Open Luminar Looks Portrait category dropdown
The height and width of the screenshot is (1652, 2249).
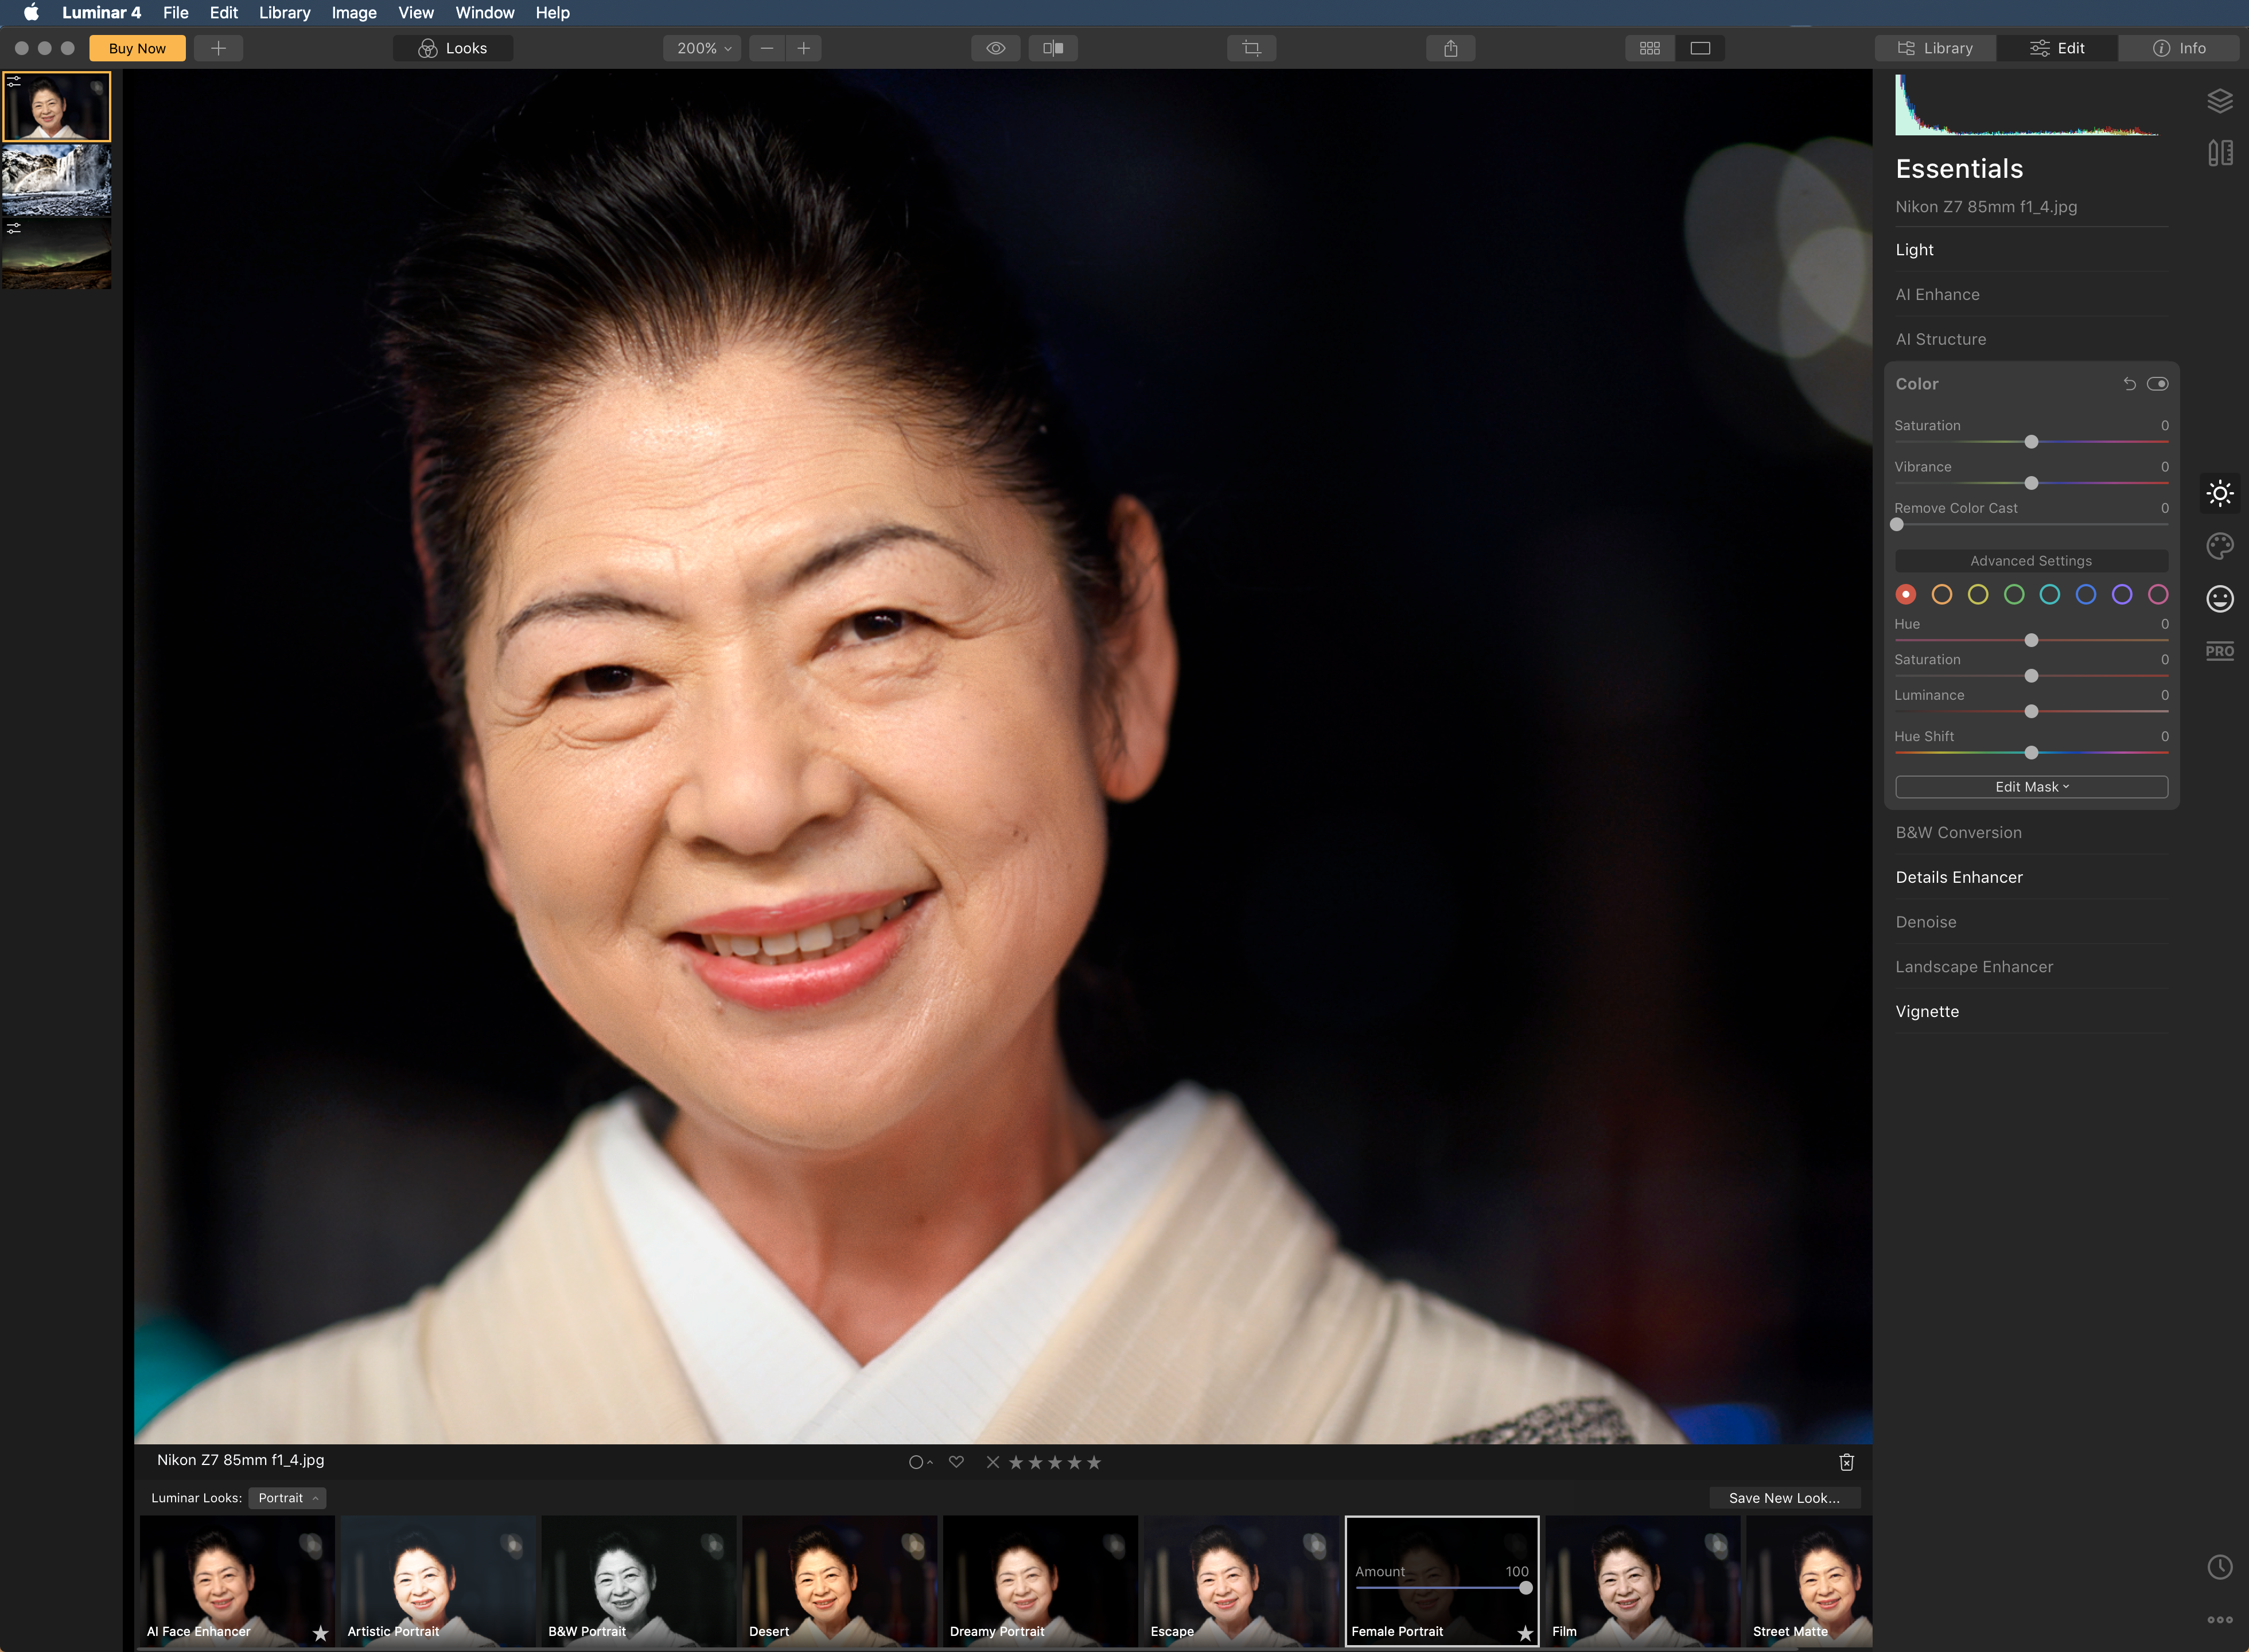click(x=287, y=1498)
